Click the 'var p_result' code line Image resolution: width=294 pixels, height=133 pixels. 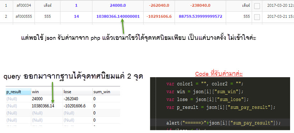pyautogui.click(x=221, y=107)
